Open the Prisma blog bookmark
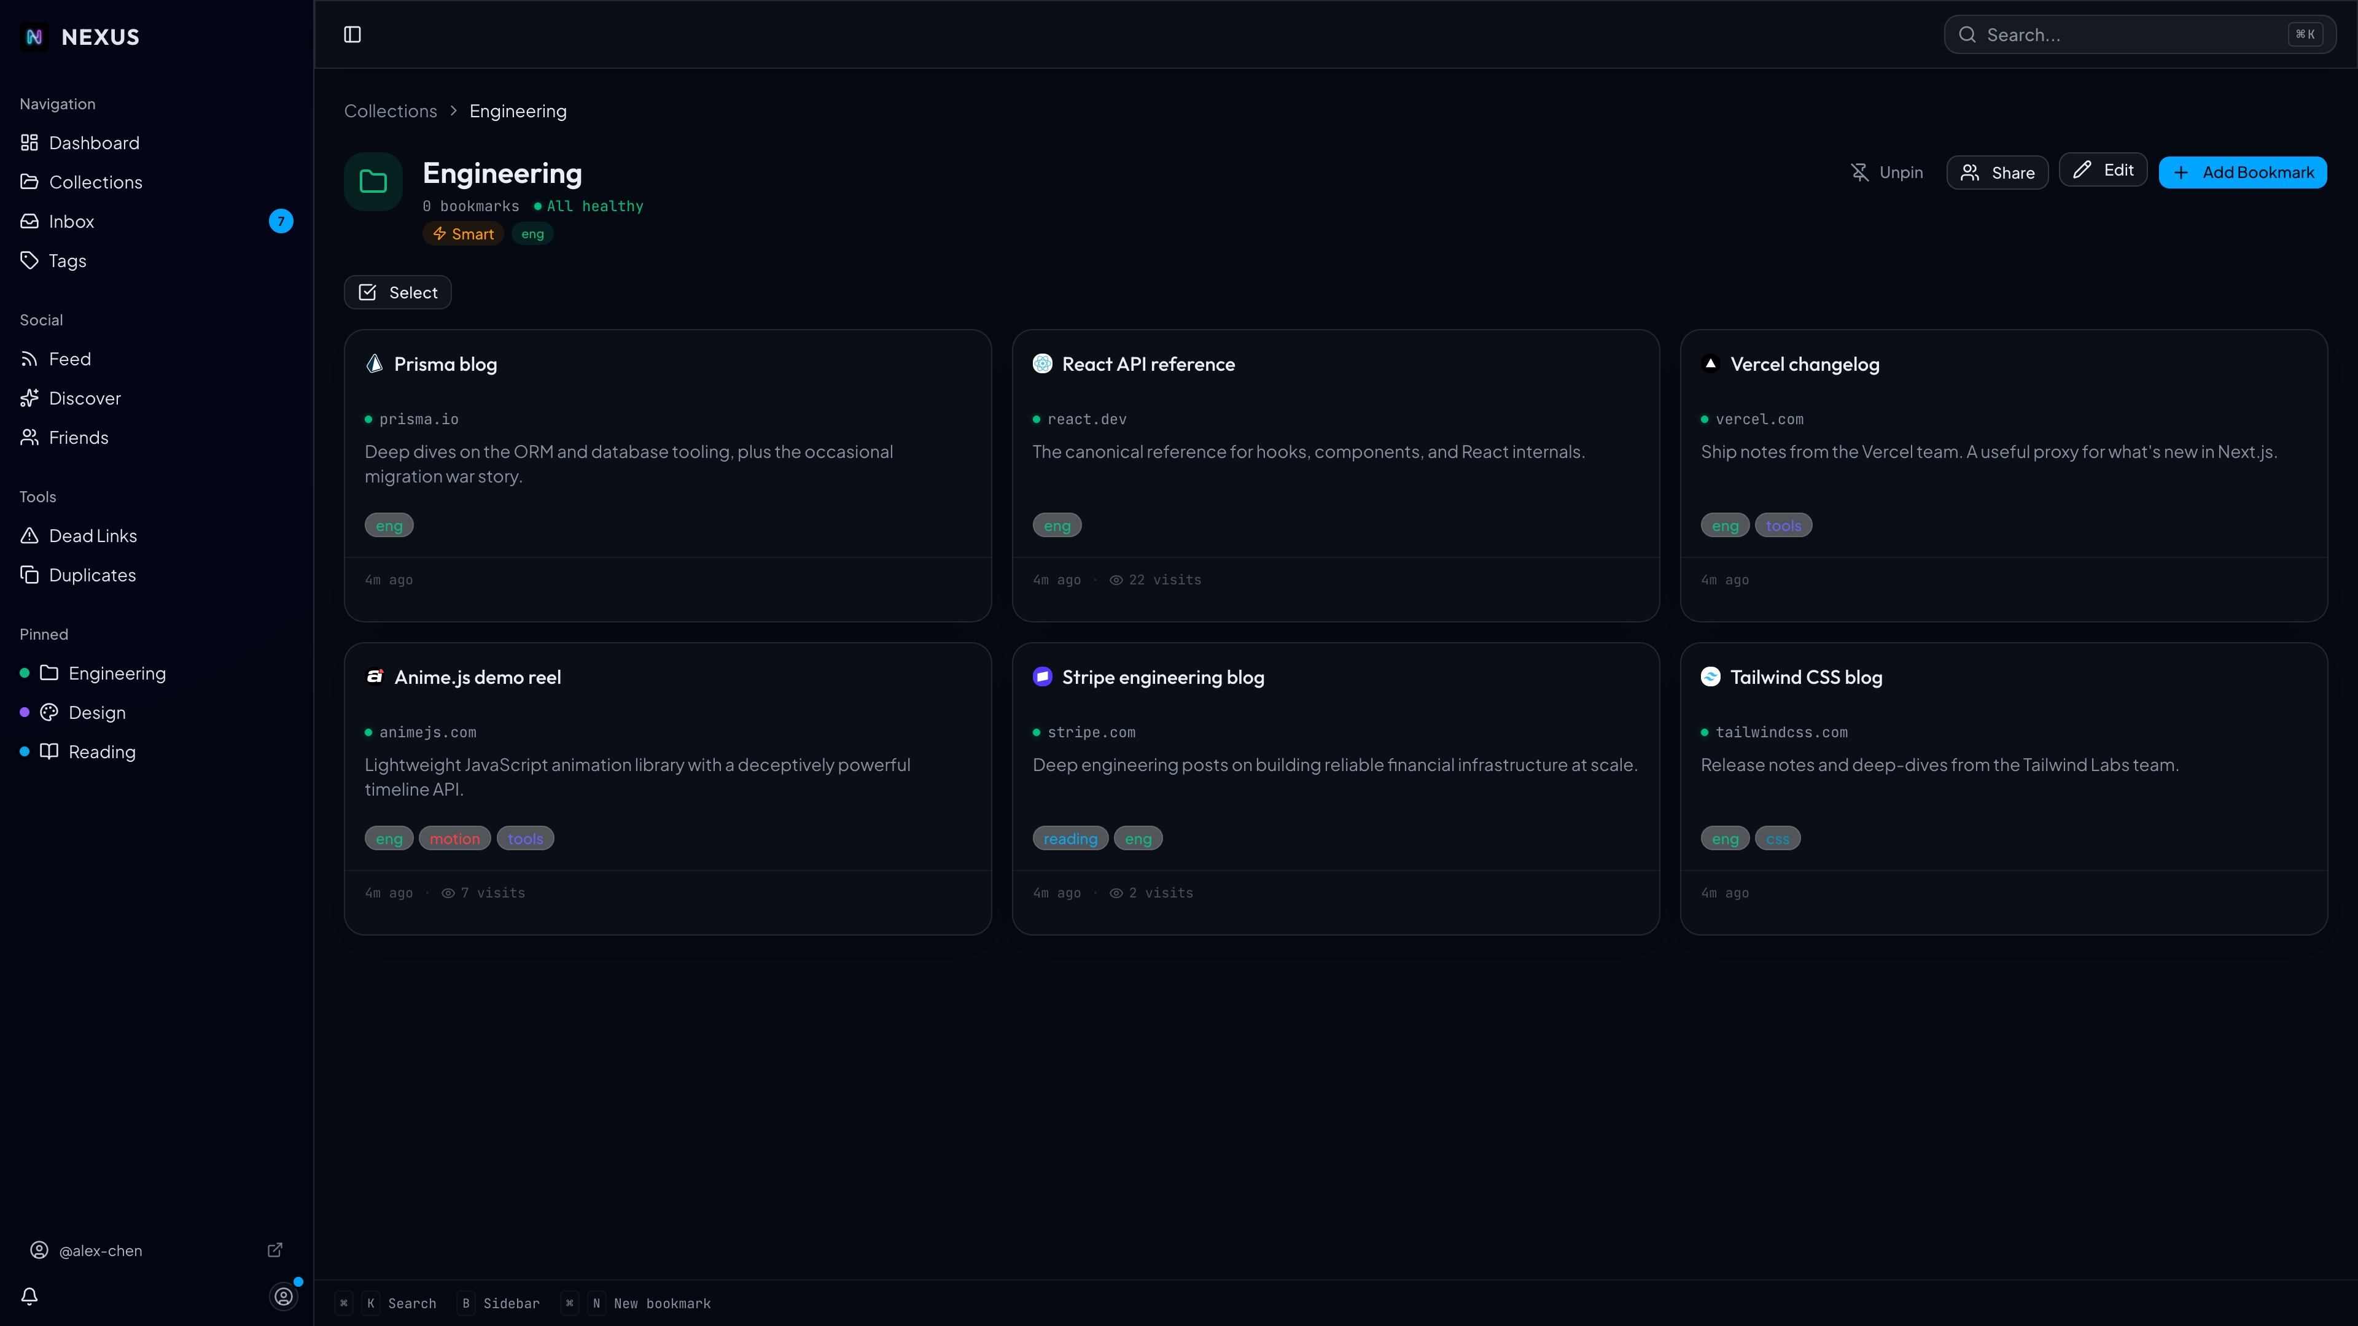2358x1326 pixels. point(445,364)
